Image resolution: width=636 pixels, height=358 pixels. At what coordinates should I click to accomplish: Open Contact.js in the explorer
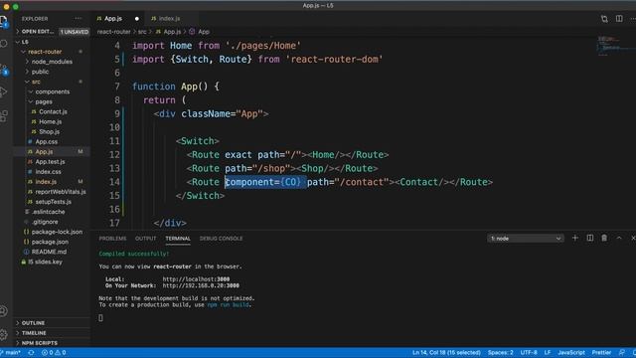[x=53, y=111]
